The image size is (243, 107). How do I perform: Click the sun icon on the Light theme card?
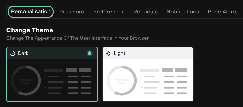109,53
